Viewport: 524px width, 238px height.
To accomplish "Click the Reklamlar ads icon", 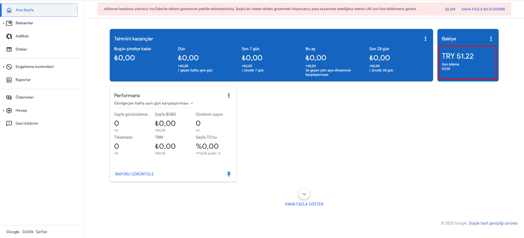I will [x=9, y=23].
